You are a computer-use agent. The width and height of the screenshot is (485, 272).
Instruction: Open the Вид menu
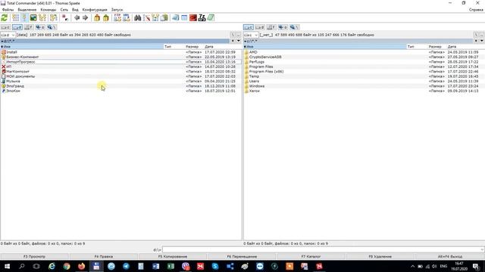[75, 10]
